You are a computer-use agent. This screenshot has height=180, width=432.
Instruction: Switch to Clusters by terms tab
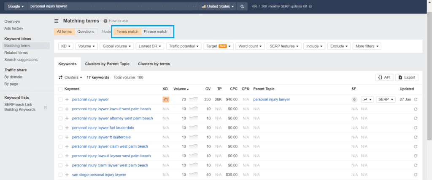click(x=154, y=64)
